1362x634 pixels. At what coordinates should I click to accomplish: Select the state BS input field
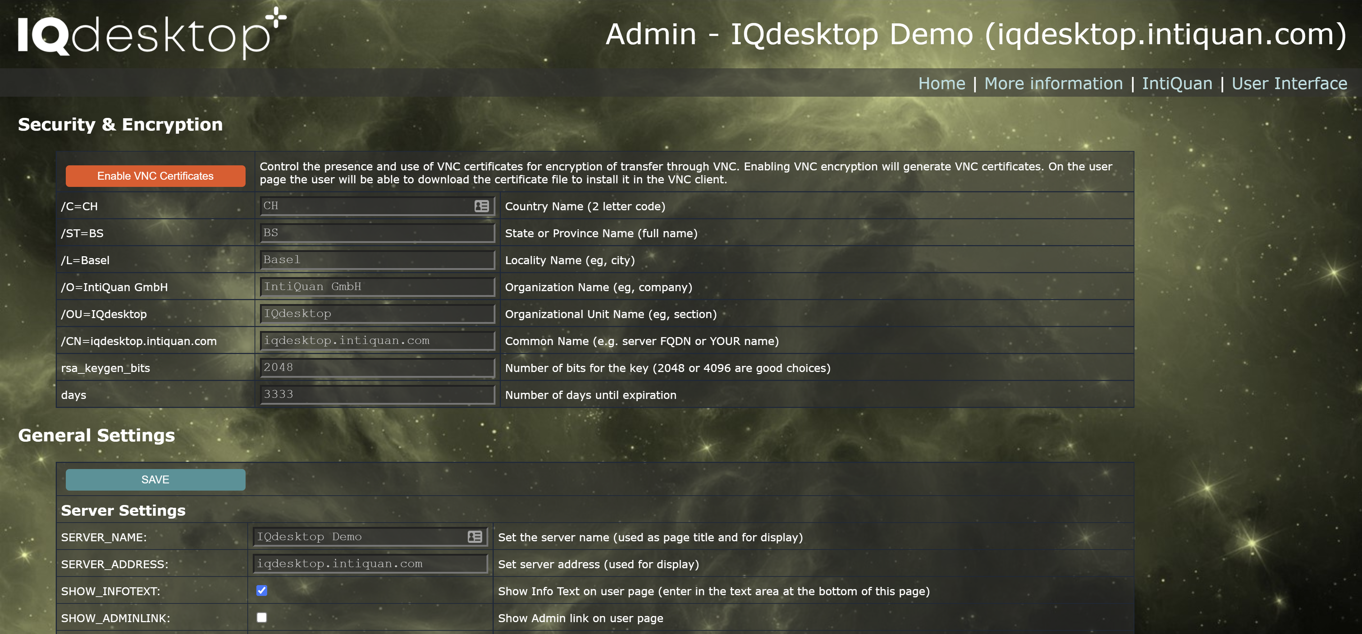click(x=377, y=233)
